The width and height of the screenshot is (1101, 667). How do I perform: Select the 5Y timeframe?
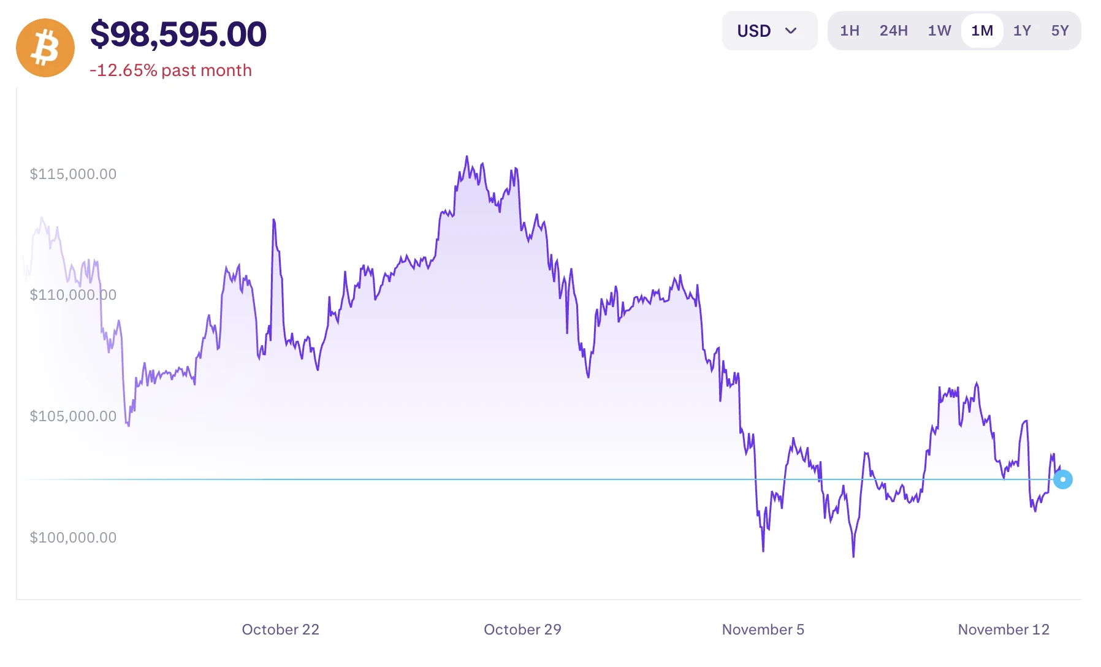coord(1061,30)
